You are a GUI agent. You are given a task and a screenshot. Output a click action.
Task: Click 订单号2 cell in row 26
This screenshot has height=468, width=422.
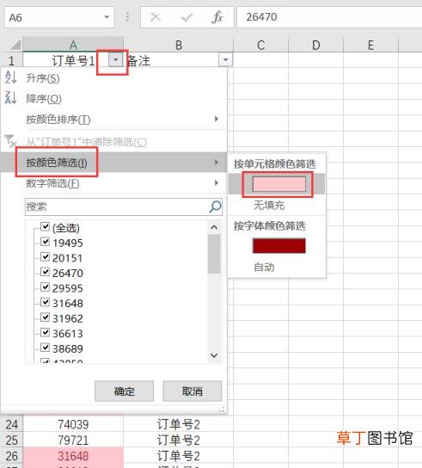pyautogui.click(x=179, y=455)
